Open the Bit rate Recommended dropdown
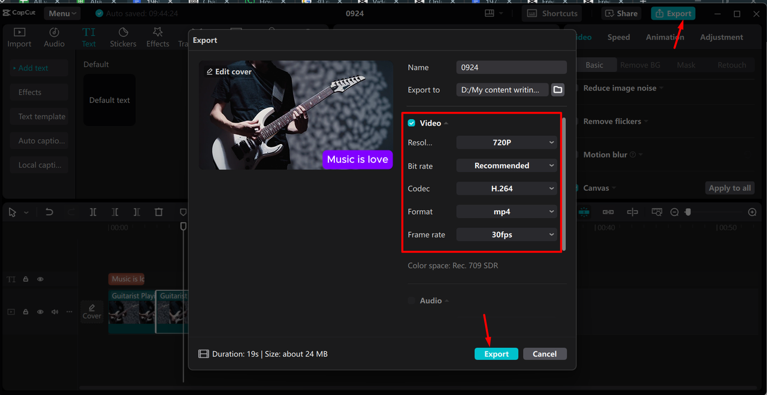The width and height of the screenshot is (767, 395). coord(506,166)
